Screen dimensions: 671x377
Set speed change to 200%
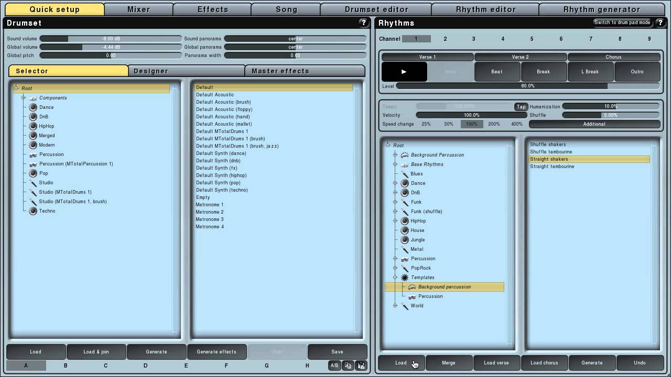click(x=494, y=124)
